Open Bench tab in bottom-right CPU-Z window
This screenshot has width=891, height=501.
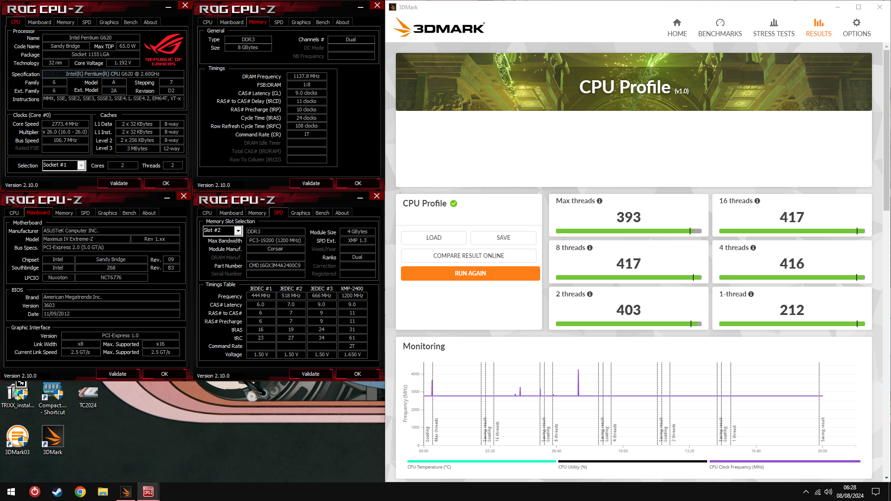coord(322,213)
